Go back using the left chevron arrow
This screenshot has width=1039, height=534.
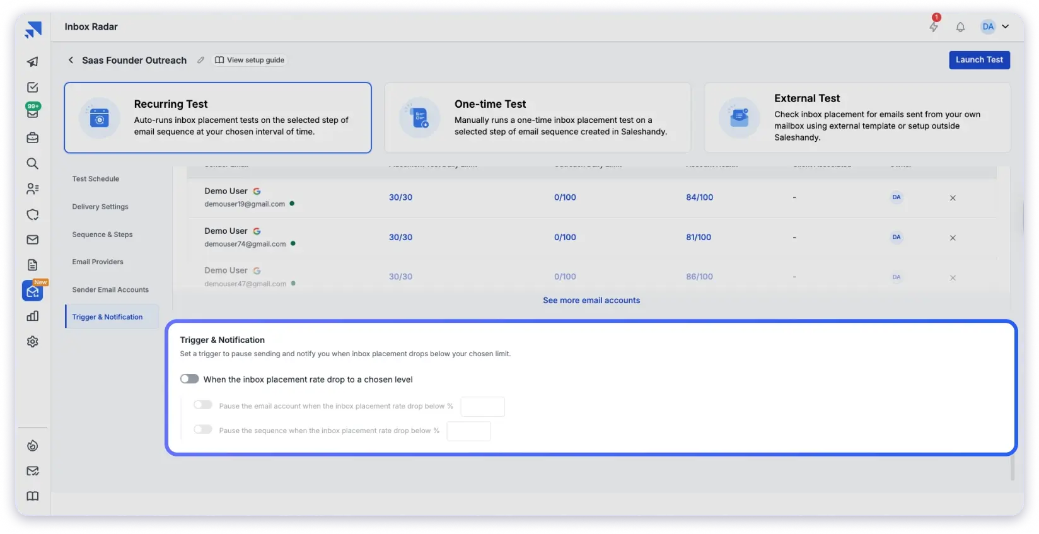(x=71, y=60)
